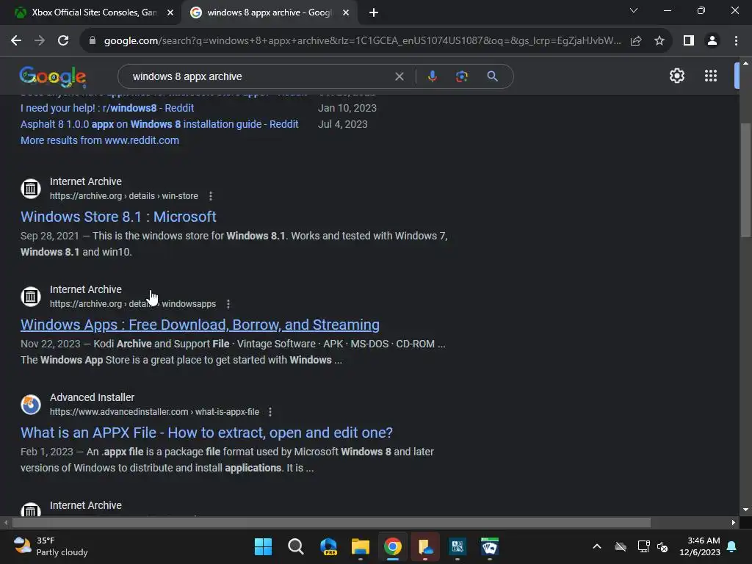This screenshot has height=564, width=752.
Task: Open options for the win-store result
Action: pyautogui.click(x=211, y=195)
